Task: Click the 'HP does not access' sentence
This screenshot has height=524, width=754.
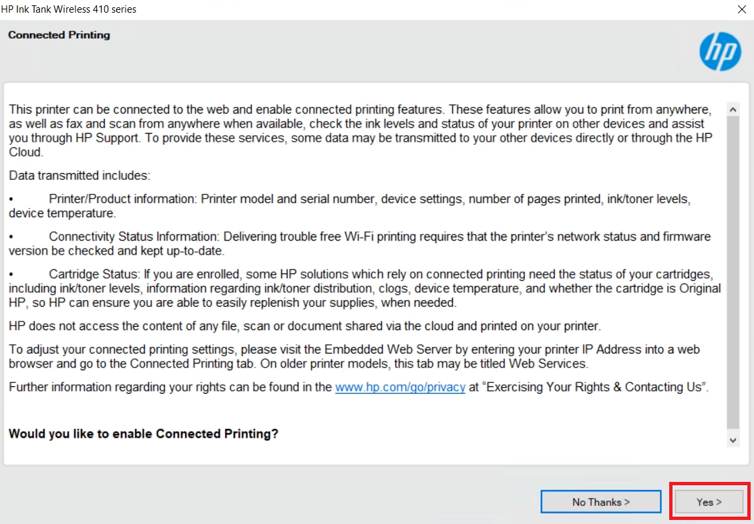Action: coord(305,325)
